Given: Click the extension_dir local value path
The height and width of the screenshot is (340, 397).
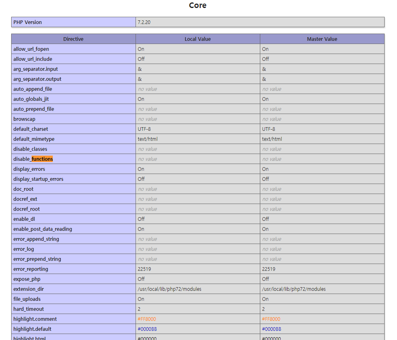Looking at the screenshot, I should point(170,289).
